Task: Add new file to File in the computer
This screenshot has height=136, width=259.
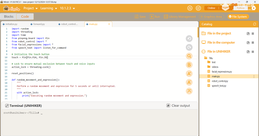Action: (x=248, y=43)
